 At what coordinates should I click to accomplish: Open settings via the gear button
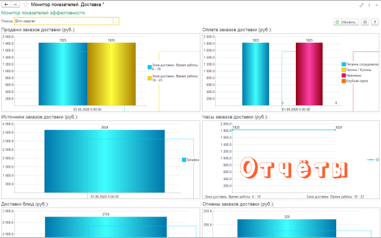[365, 22]
